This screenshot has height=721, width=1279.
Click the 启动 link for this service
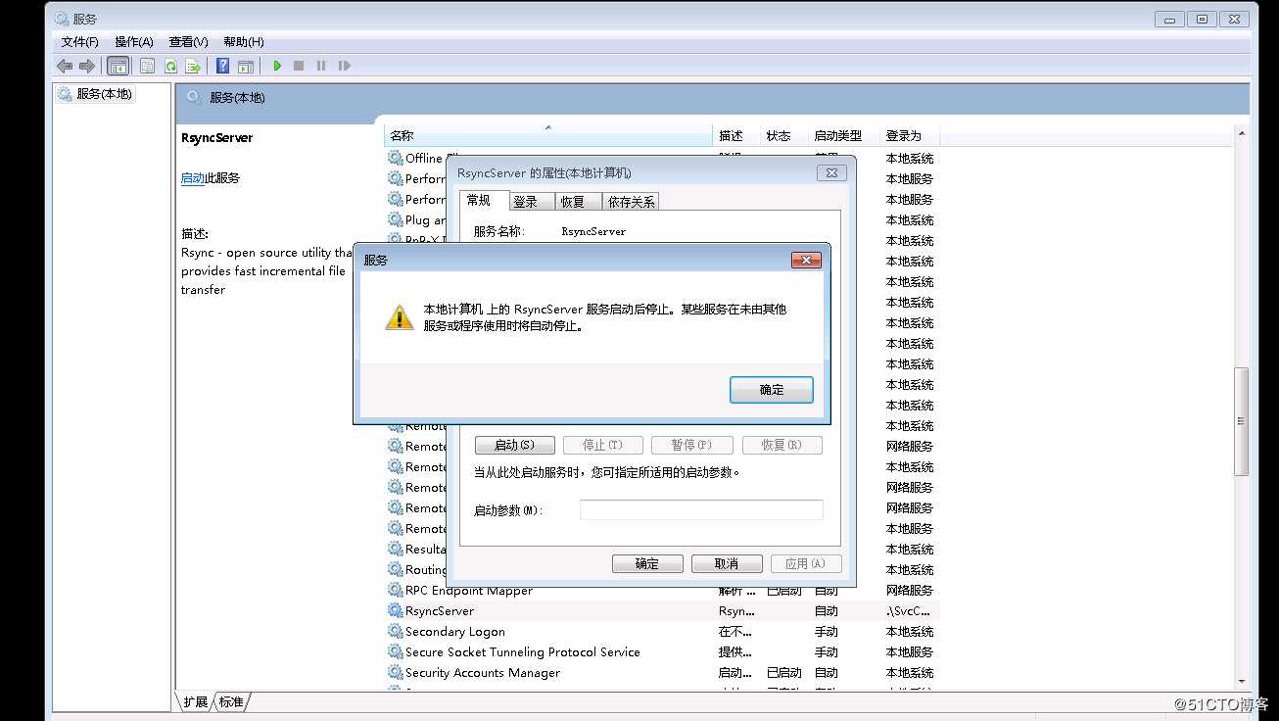tap(193, 178)
